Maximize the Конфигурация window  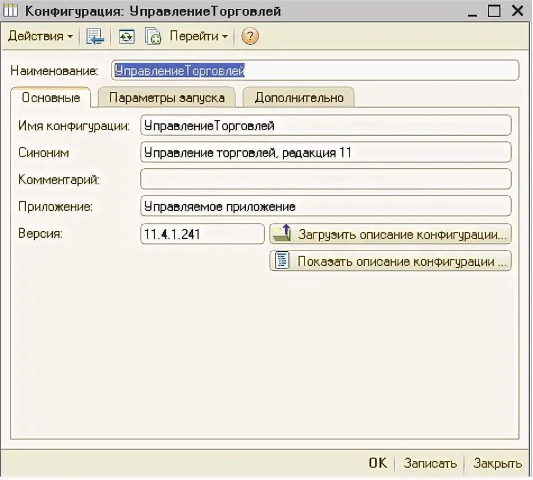pyautogui.click(x=494, y=11)
